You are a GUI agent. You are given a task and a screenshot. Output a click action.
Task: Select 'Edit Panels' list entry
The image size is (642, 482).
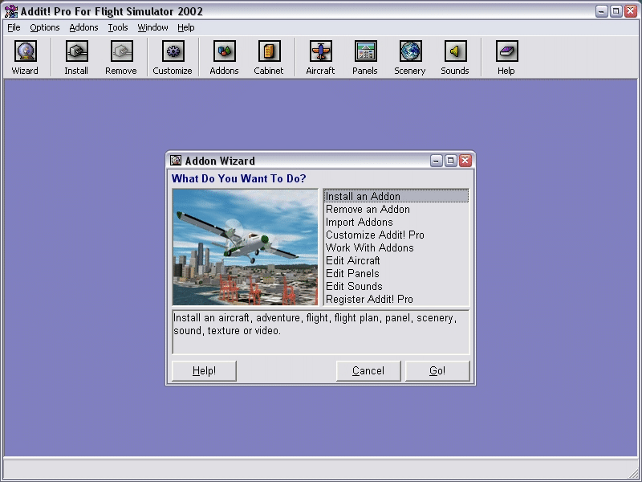[396, 273]
